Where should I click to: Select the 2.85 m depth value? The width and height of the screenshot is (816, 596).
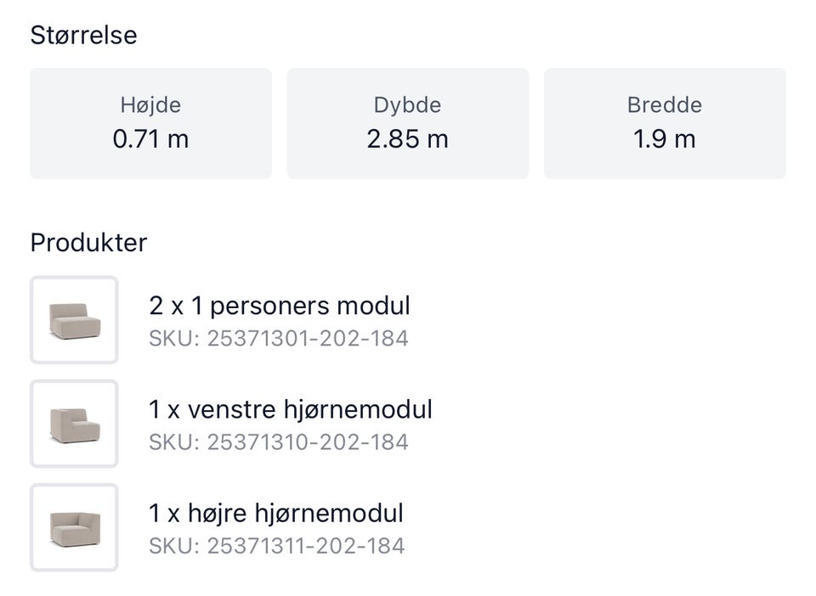click(x=407, y=139)
